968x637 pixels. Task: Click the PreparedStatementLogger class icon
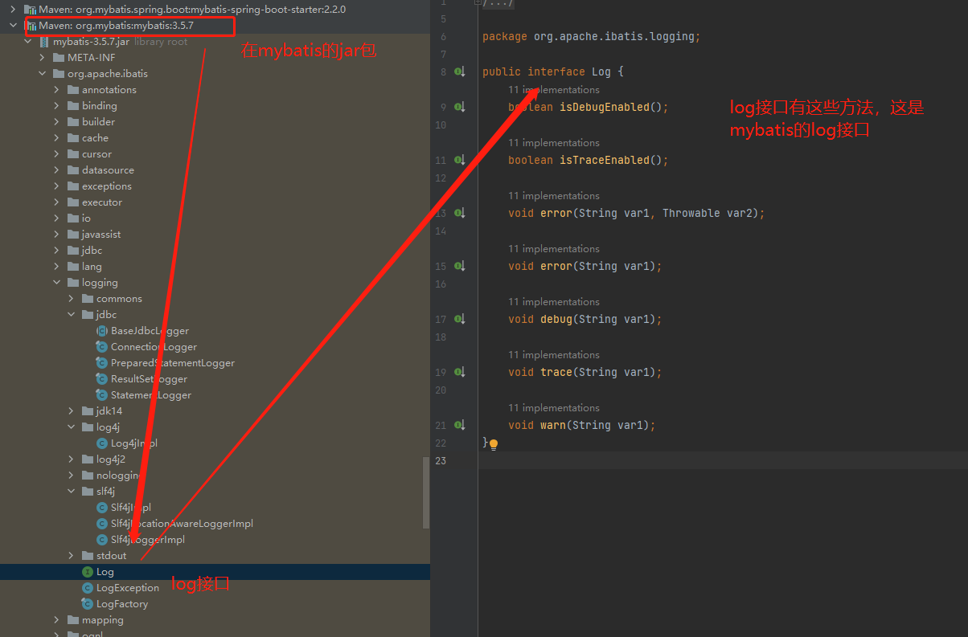pyautogui.click(x=102, y=363)
